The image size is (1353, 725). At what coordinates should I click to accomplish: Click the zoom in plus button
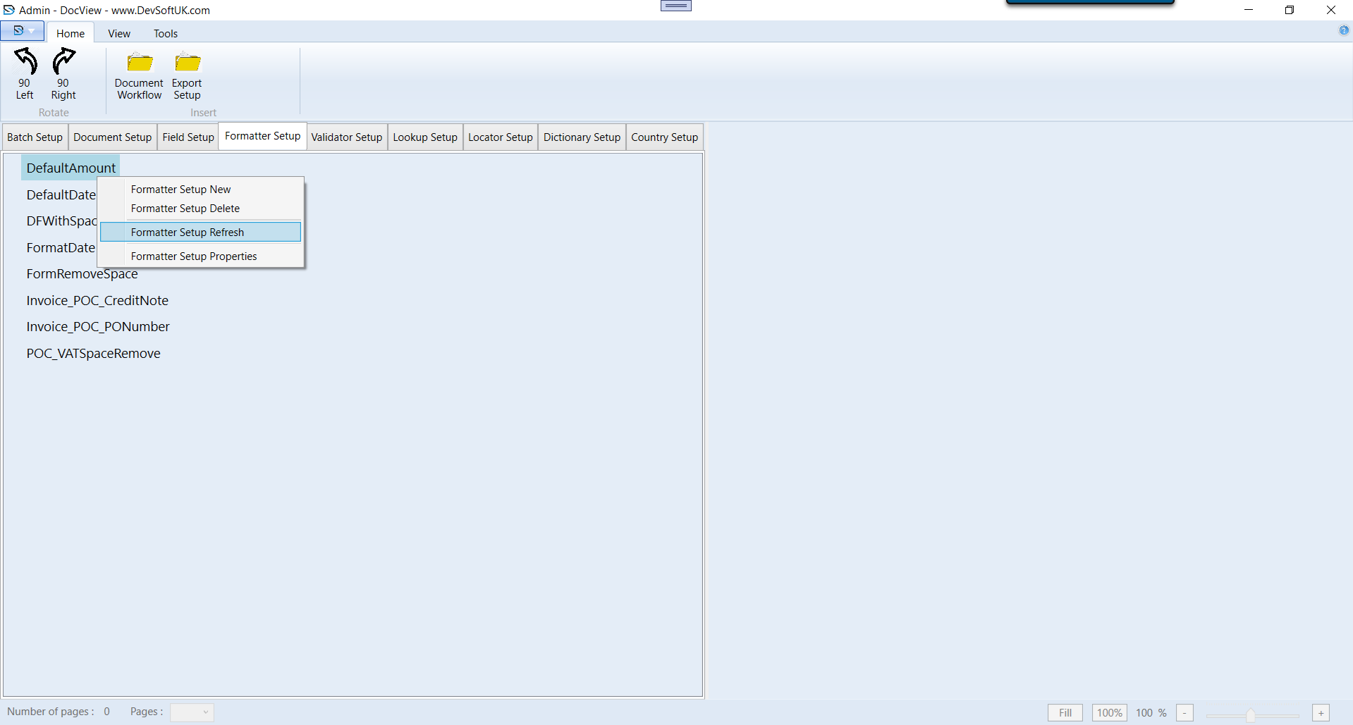(1321, 713)
